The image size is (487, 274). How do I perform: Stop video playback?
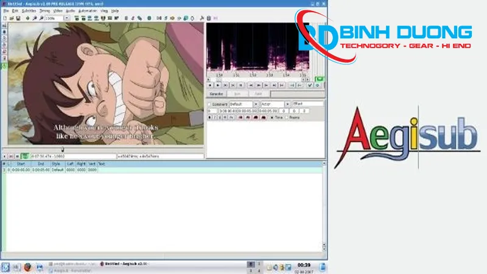18,156
